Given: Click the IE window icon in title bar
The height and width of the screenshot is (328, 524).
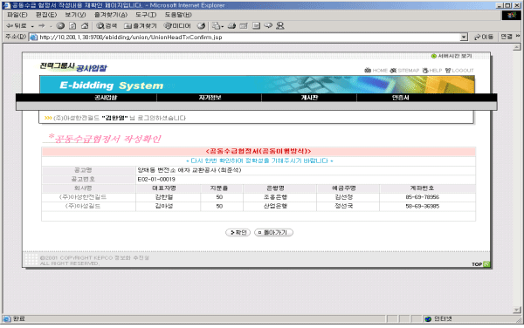Looking at the screenshot, I should [x=6, y=5].
